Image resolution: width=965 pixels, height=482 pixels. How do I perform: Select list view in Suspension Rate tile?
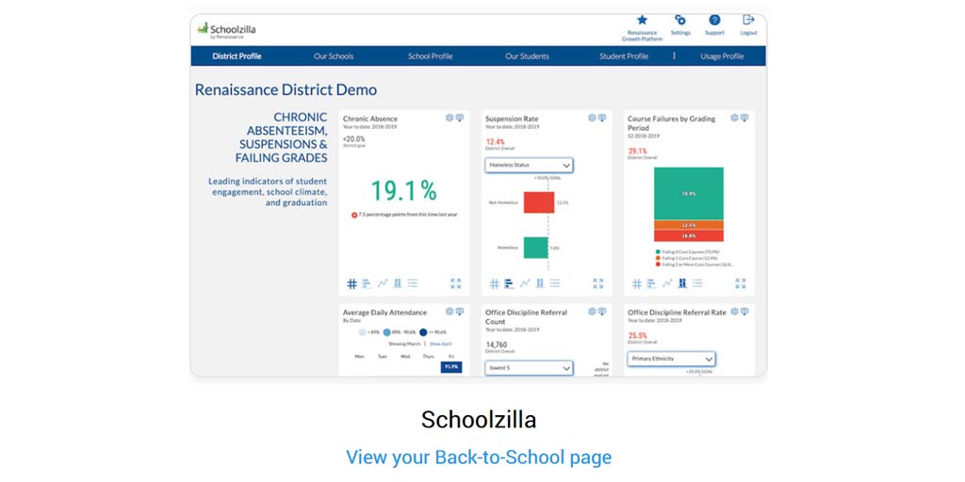555,283
